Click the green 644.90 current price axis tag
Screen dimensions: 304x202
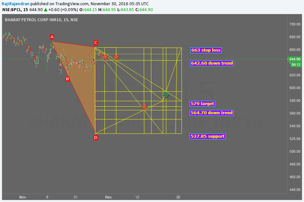click(295, 59)
